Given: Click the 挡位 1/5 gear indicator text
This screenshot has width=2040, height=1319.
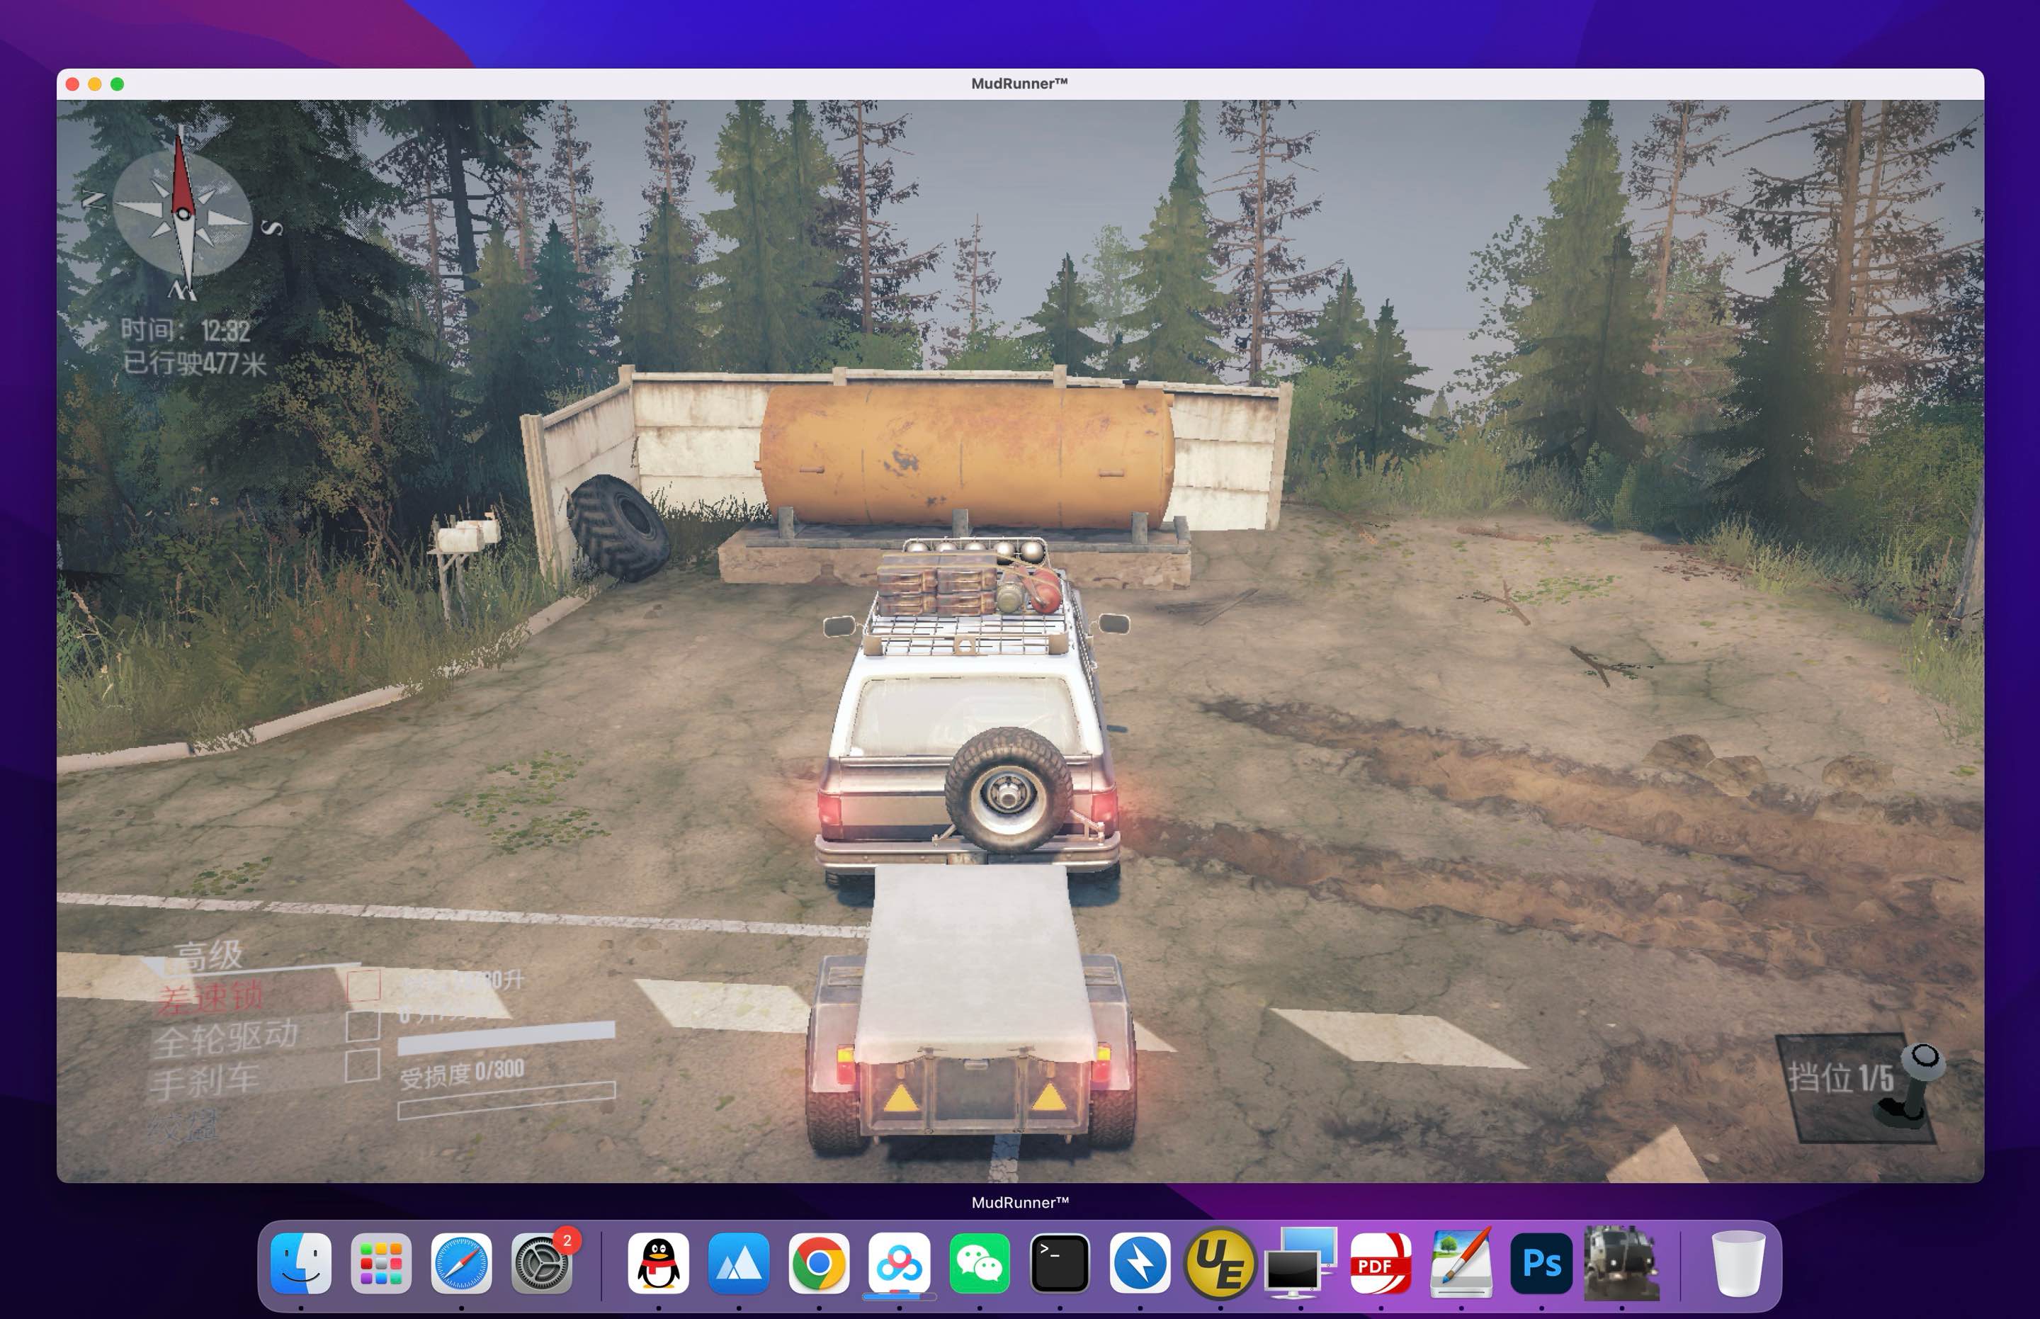Looking at the screenshot, I should click(1840, 1077).
